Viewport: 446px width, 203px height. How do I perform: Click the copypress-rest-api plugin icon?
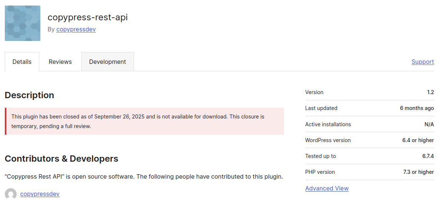(22, 23)
